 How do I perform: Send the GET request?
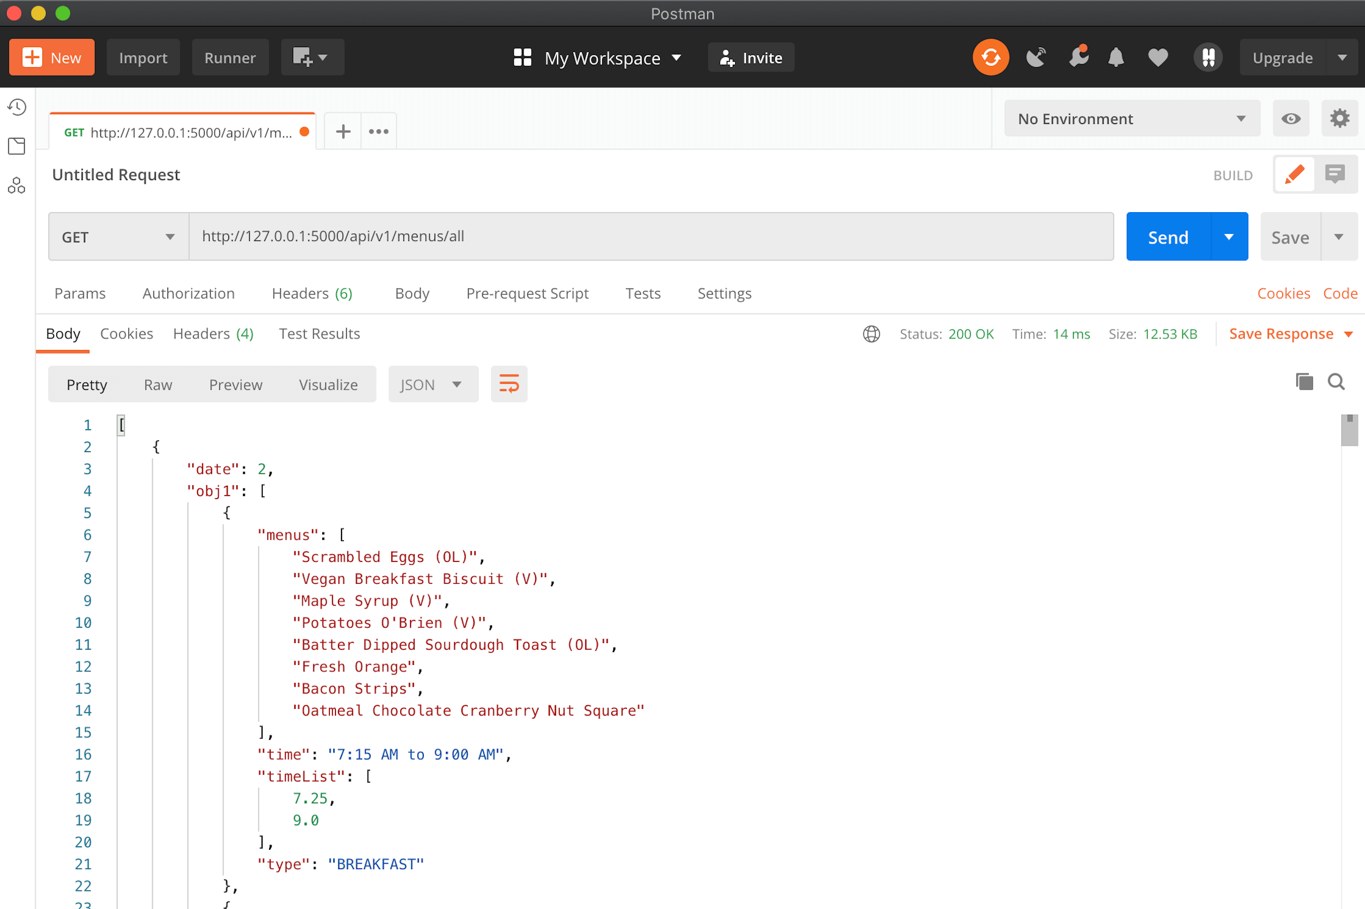click(1169, 237)
